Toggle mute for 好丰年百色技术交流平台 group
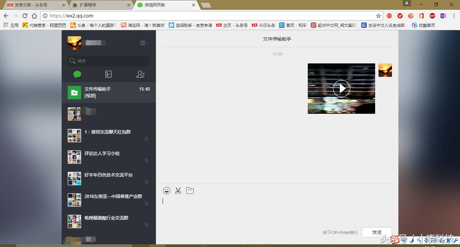Screen dimensions: 460x247 [147, 182]
